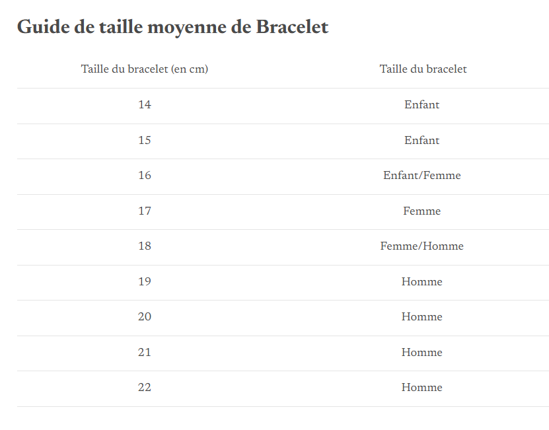Select the size 15 cell

145,140
